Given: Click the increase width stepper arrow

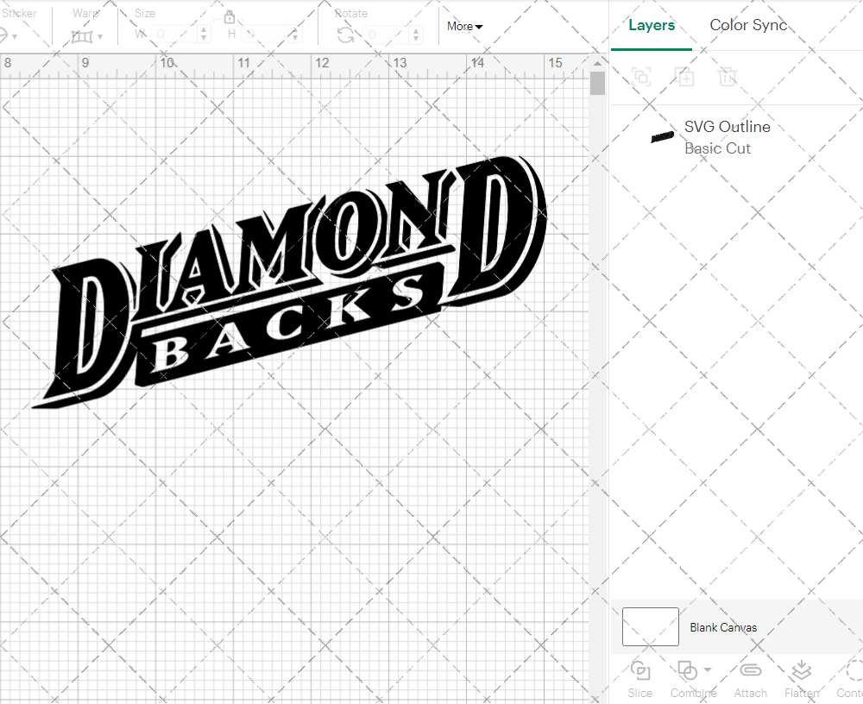Looking at the screenshot, I should (x=204, y=30).
